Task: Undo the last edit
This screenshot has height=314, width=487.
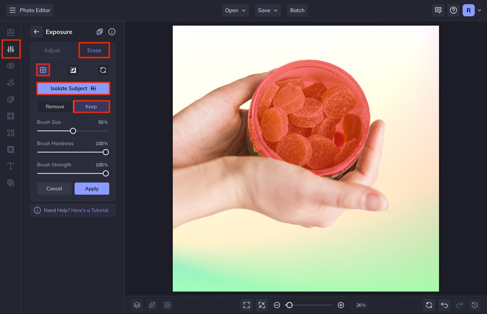Action: pyautogui.click(x=444, y=305)
